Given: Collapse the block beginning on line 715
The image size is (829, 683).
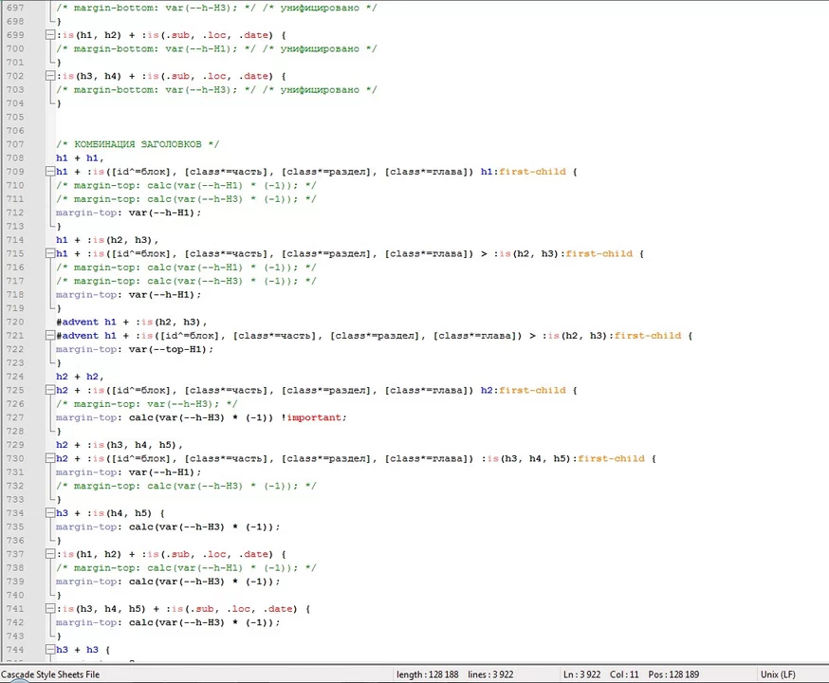Looking at the screenshot, I should point(49,254).
